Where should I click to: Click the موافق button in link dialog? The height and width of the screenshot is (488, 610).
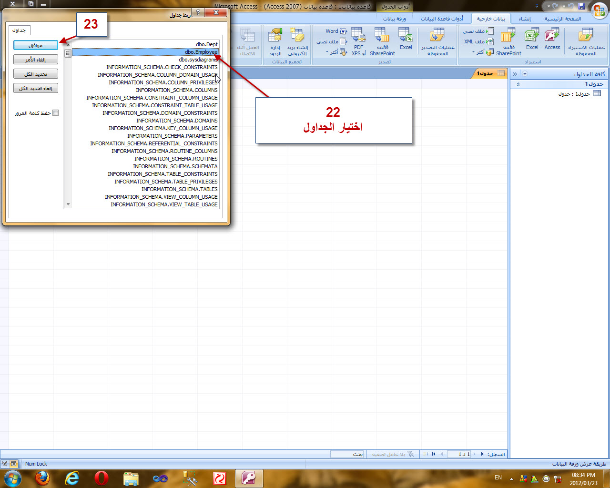(36, 45)
